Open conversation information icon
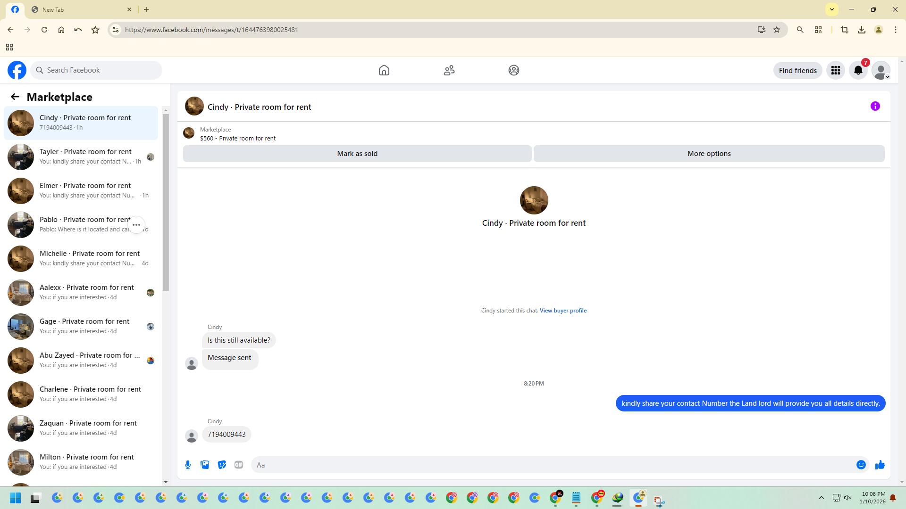The width and height of the screenshot is (906, 509). pyautogui.click(x=875, y=107)
